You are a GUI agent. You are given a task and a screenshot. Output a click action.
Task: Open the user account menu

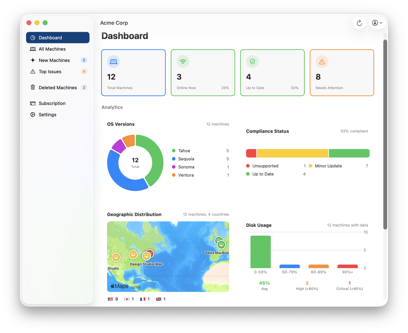point(377,23)
